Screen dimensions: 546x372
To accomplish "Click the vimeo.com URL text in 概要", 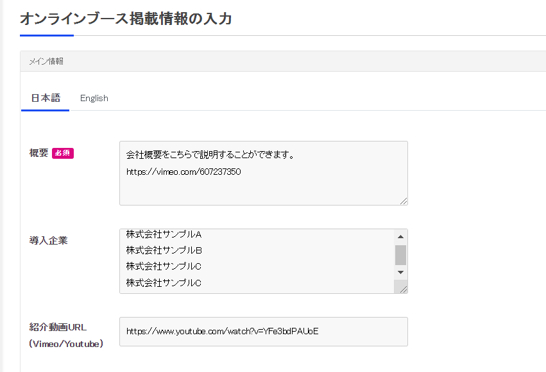I will click(x=183, y=172).
